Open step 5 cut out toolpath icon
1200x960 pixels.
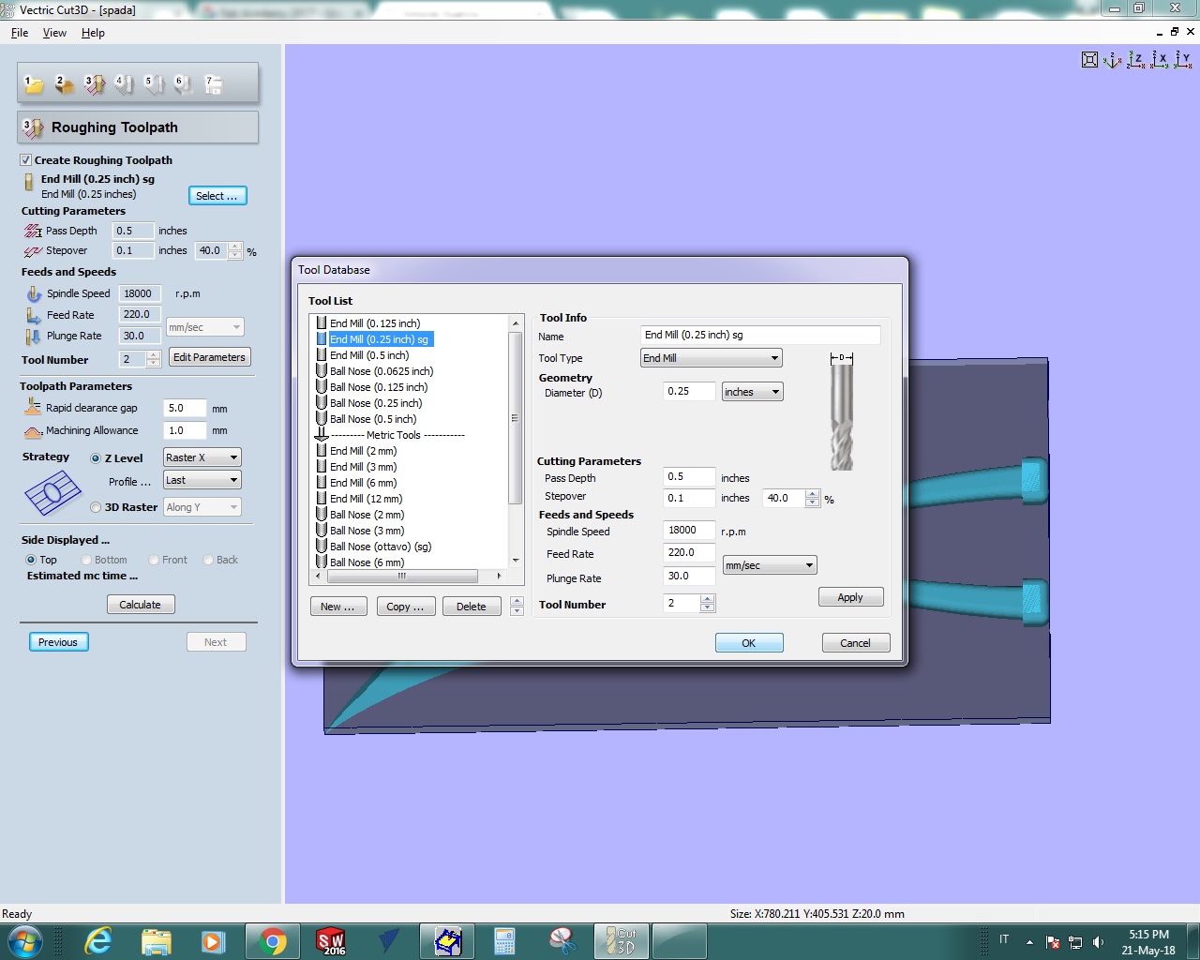click(x=154, y=84)
